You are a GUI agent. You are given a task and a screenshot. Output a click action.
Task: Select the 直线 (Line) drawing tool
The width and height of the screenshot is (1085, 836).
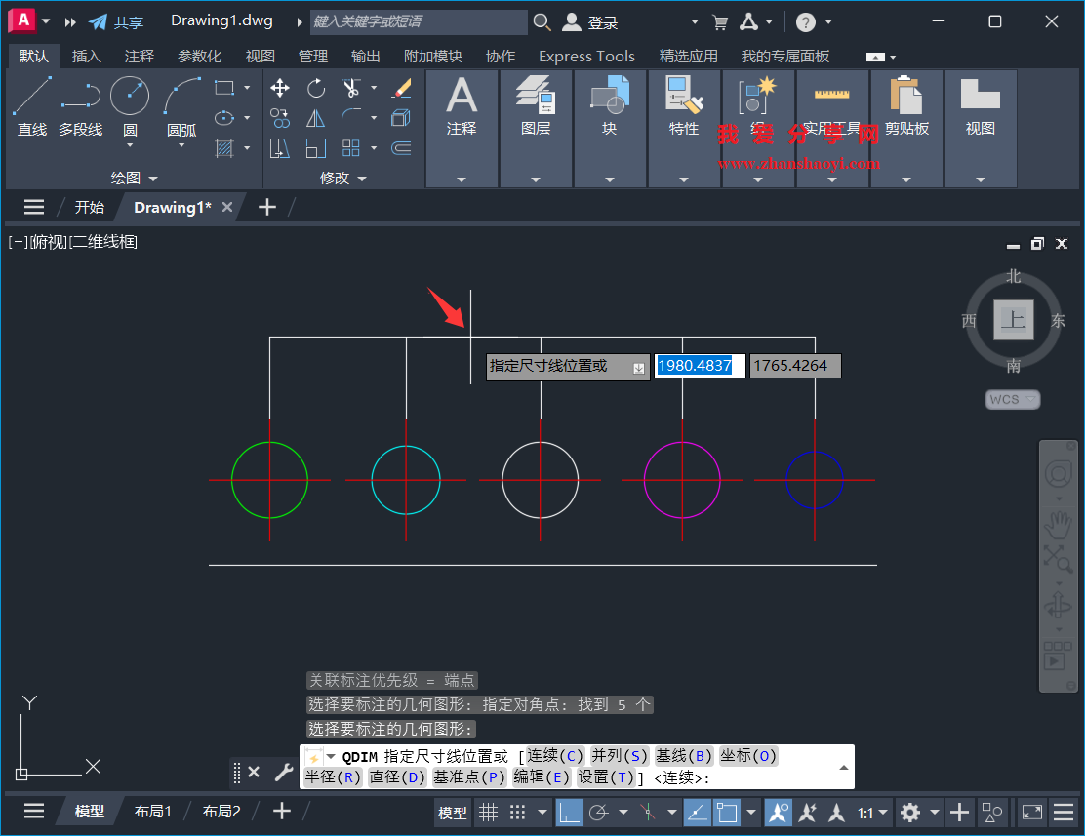(31, 104)
